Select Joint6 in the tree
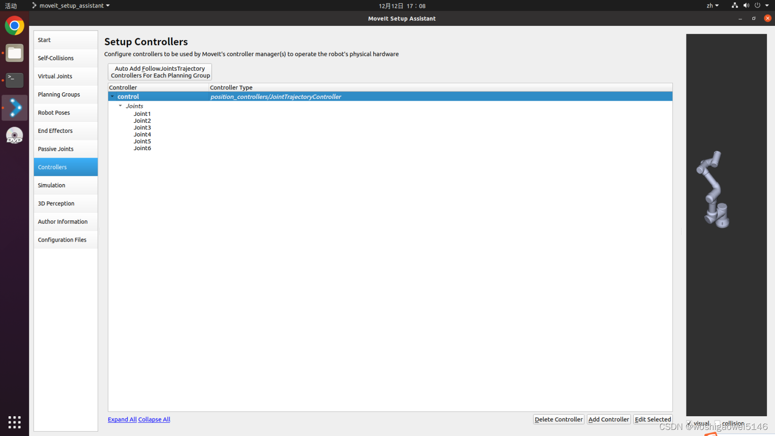 142,148
